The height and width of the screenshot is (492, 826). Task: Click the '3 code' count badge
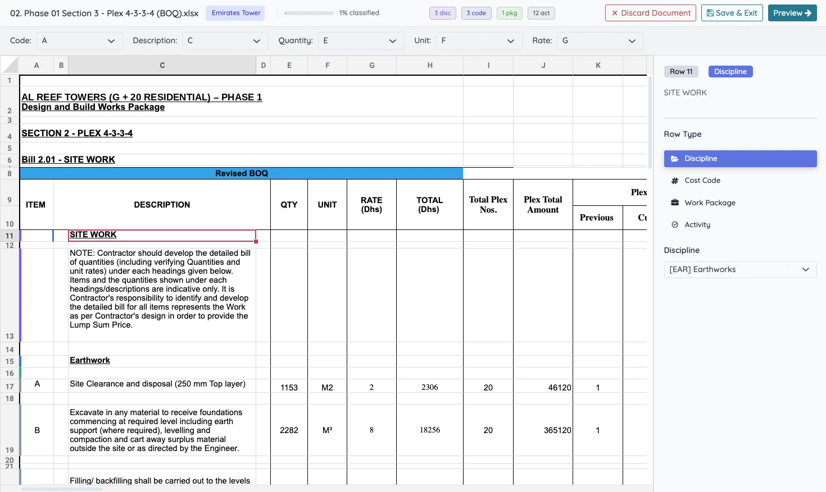[x=476, y=13]
